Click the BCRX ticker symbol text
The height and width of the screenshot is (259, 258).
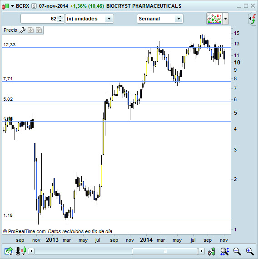click(23, 6)
